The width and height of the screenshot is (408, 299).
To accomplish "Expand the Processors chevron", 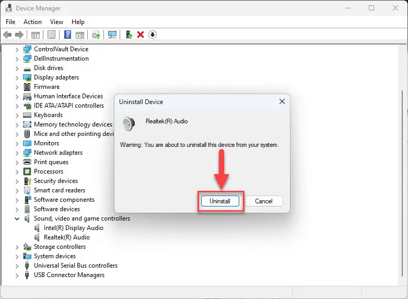I will tap(17, 172).
